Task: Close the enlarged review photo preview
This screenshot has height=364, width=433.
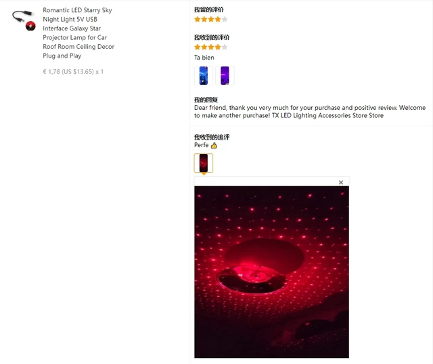Action: 341,182
